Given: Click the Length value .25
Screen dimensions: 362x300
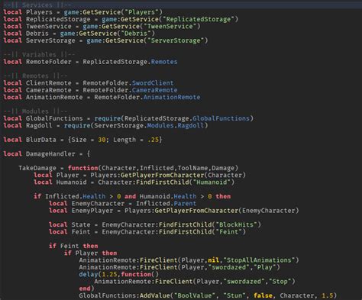Looking at the screenshot, I should click(x=153, y=140).
